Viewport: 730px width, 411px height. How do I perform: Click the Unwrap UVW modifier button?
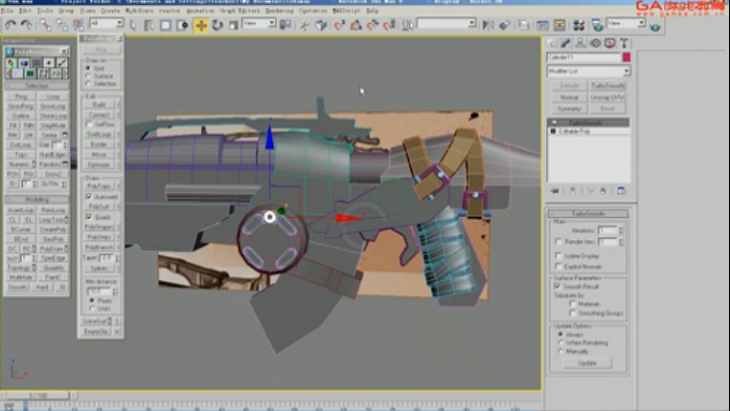[607, 97]
